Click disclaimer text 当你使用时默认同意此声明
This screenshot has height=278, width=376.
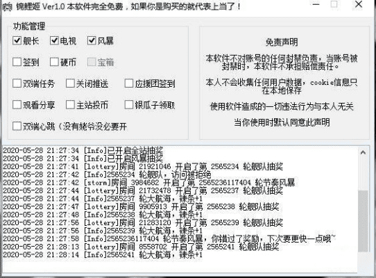coord(282,122)
